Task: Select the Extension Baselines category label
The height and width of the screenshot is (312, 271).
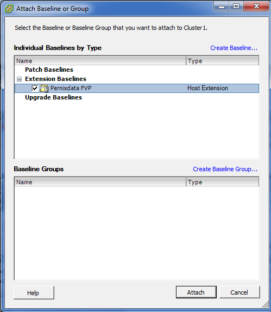Action: click(x=55, y=79)
